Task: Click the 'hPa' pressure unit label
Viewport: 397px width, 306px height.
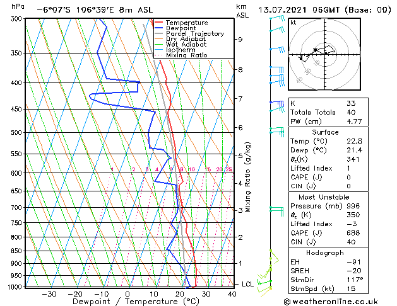Action: click(18, 6)
